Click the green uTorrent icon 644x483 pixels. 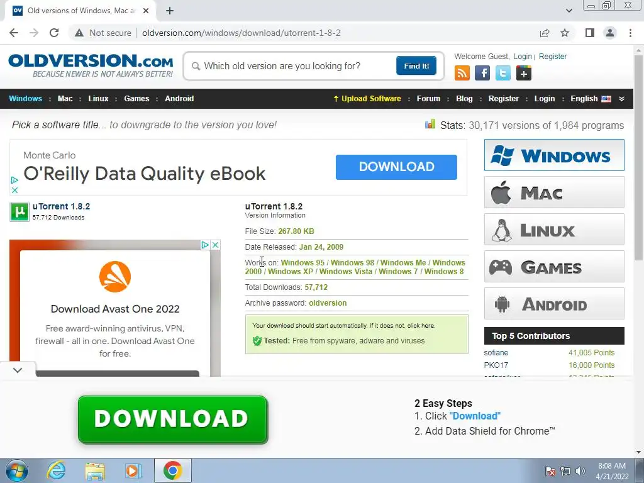(19, 212)
